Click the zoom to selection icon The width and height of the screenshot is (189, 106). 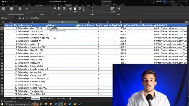tap(64, 9)
